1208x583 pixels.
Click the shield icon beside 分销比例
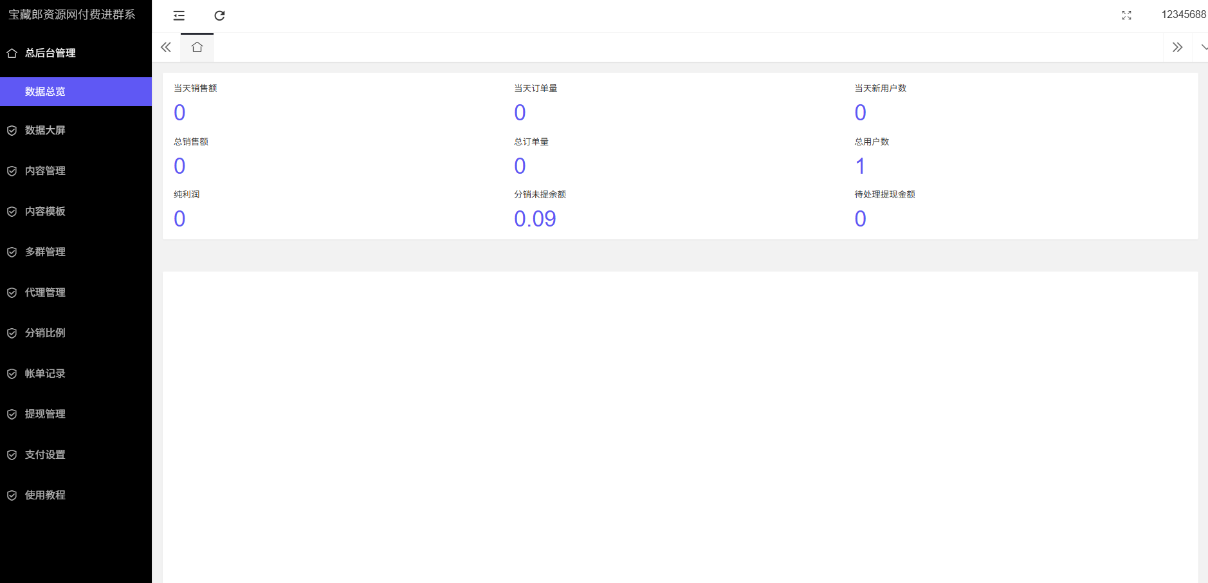point(12,333)
